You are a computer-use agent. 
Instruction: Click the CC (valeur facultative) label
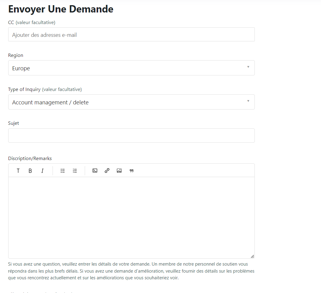pos(32,22)
